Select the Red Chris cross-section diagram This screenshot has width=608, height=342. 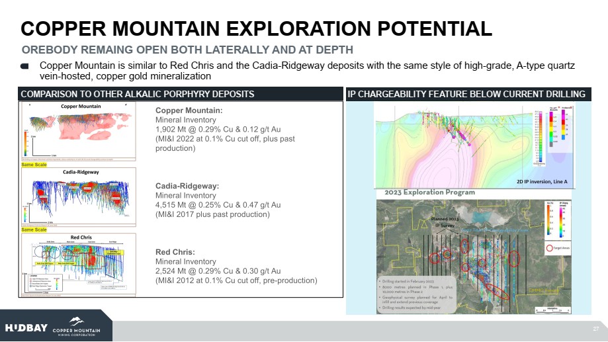pos(78,263)
